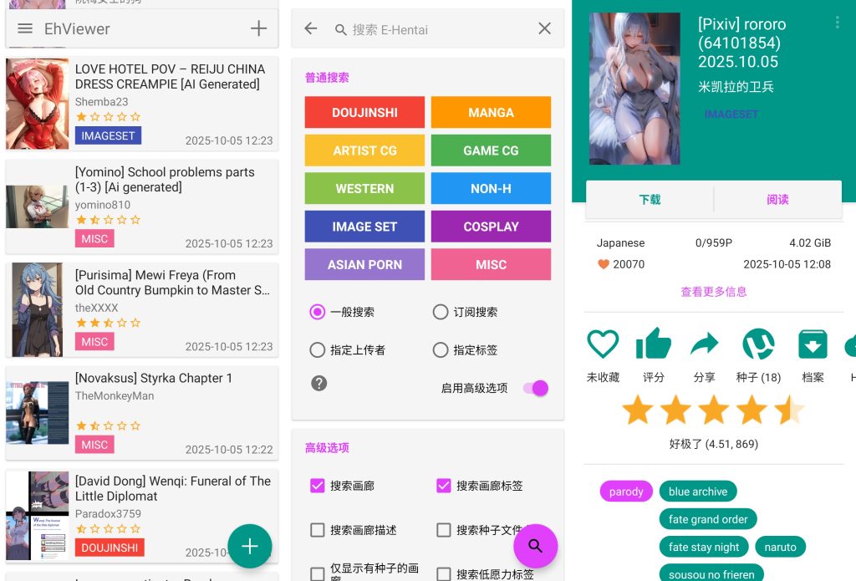Tap the plus icon in EhViewer header

tap(258, 28)
